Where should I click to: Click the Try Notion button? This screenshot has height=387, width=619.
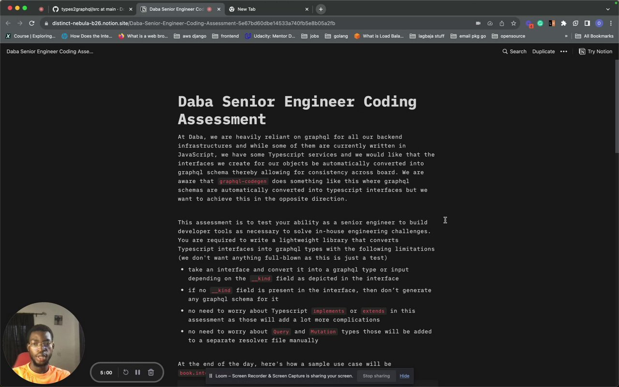[596, 51]
